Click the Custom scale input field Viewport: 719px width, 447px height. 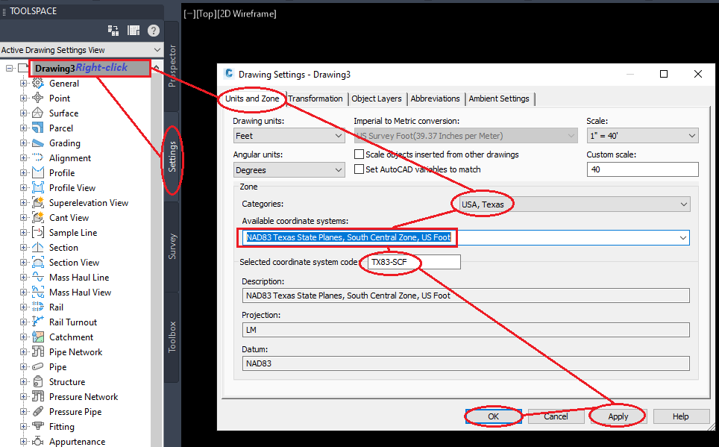[x=642, y=169]
